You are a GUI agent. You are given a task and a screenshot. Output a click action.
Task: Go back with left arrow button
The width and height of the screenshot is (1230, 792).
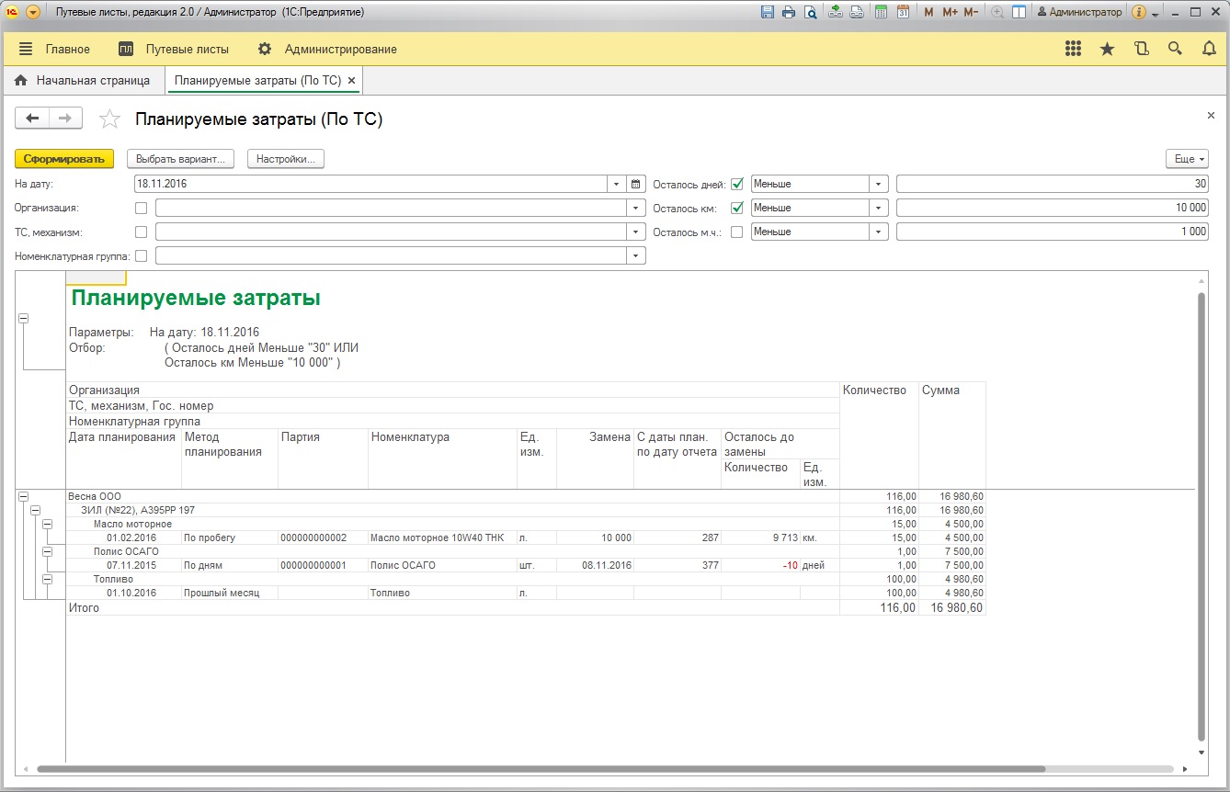click(x=32, y=118)
